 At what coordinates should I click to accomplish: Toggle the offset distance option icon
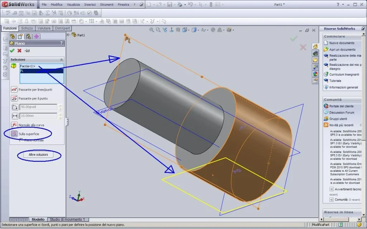14,116
